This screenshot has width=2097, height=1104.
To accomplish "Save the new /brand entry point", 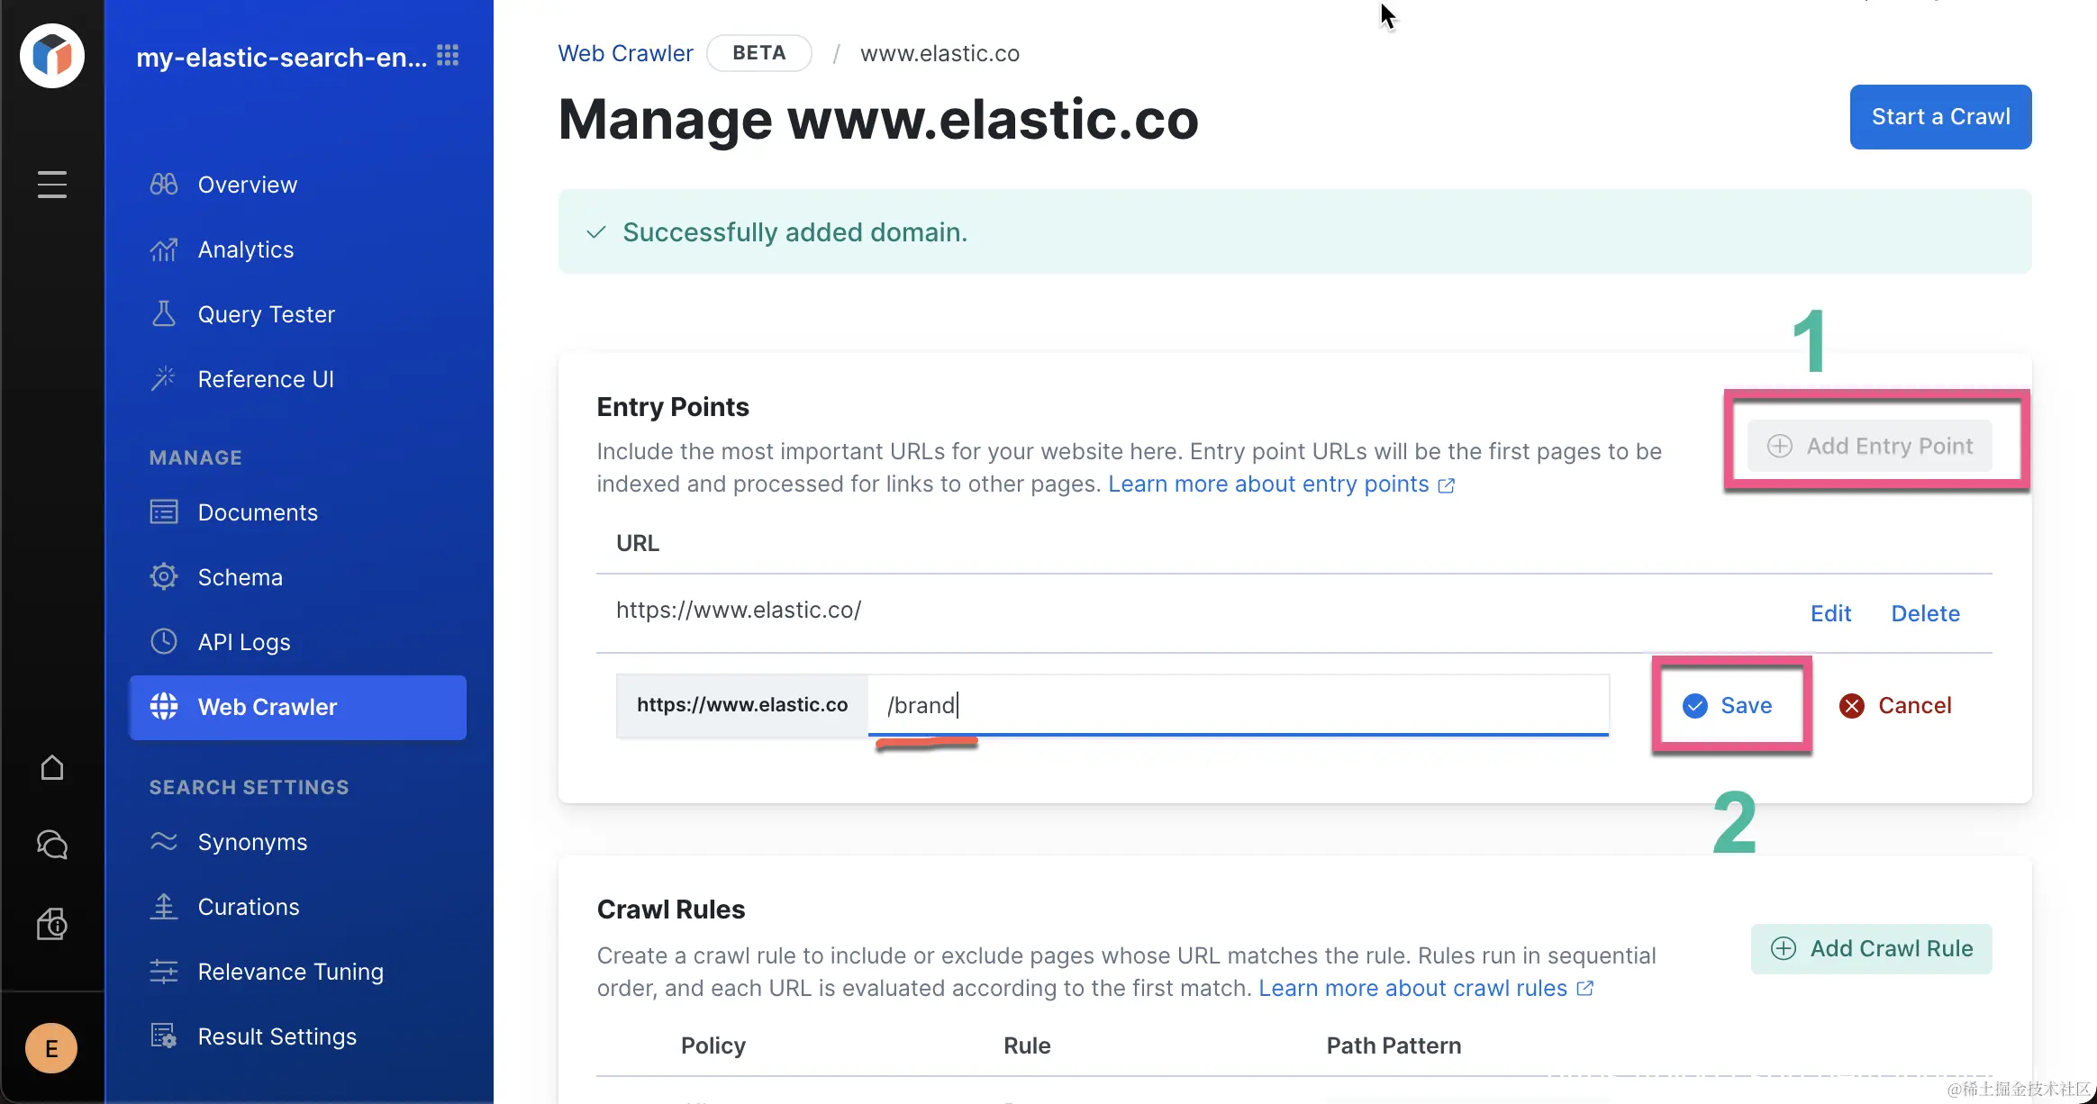I will 1728,705.
